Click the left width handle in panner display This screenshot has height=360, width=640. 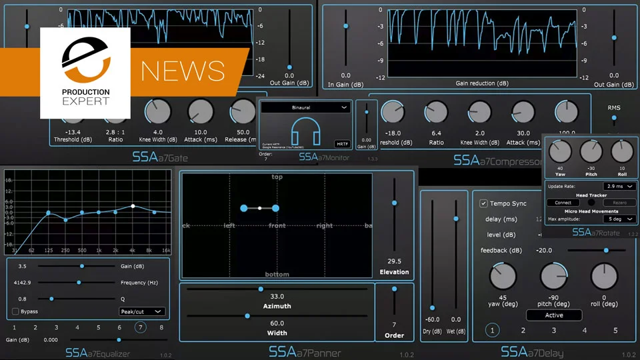tap(244, 208)
